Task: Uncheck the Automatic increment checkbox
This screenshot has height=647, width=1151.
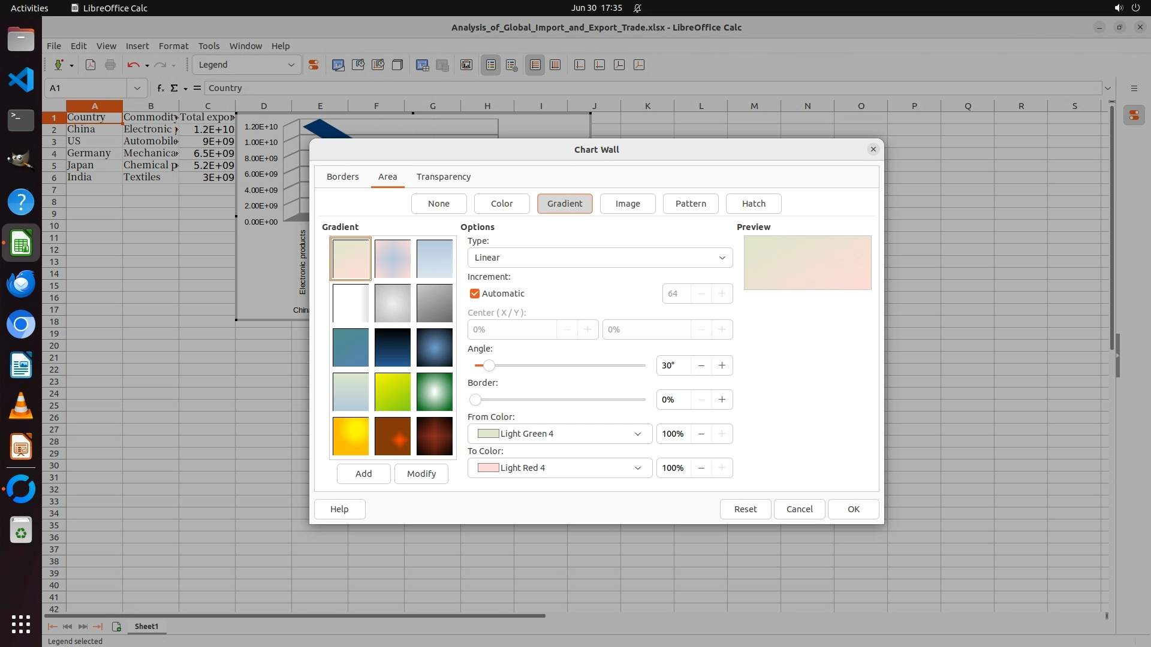Action: tap(475, 294)
